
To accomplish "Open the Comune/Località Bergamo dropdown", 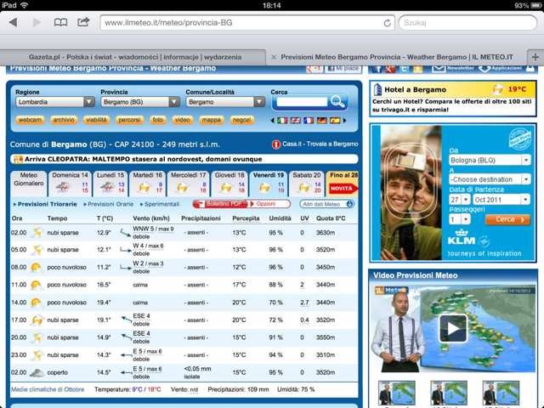I will (225, 102).
